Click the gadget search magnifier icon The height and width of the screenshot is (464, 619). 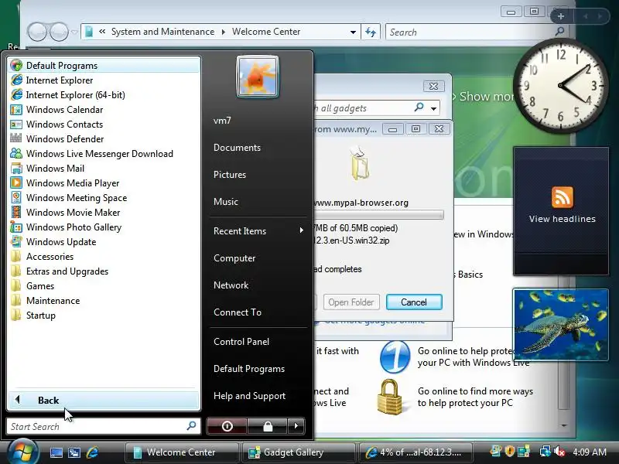419,107
